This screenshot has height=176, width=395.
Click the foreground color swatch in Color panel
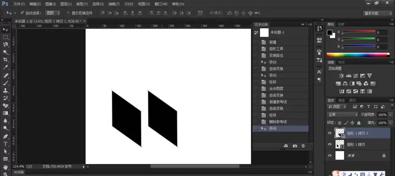point(329,32)
